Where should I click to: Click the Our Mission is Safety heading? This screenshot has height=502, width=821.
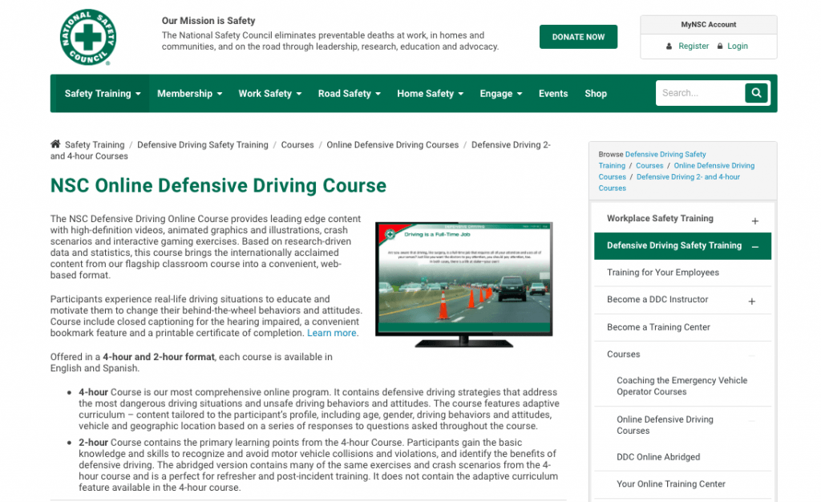coord(208,21)
